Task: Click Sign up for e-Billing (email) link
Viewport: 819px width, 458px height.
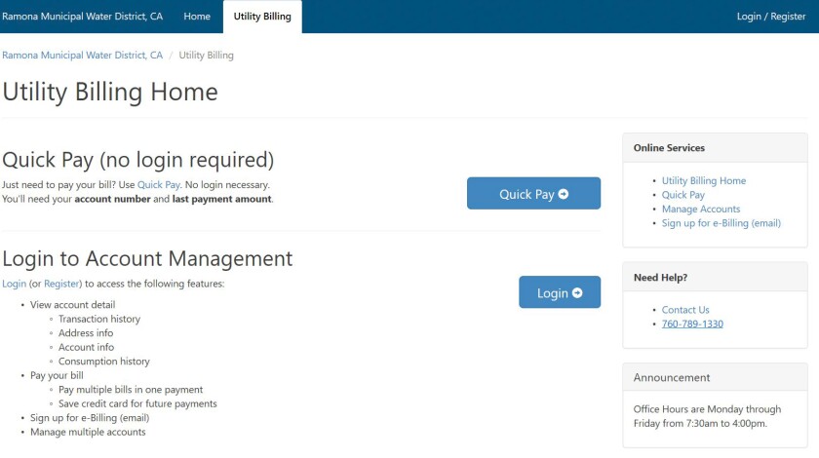Action: [721, 223]
